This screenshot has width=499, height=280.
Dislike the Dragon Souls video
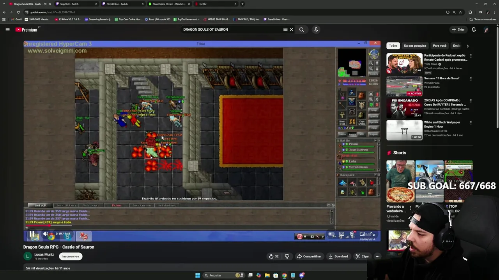287,256
